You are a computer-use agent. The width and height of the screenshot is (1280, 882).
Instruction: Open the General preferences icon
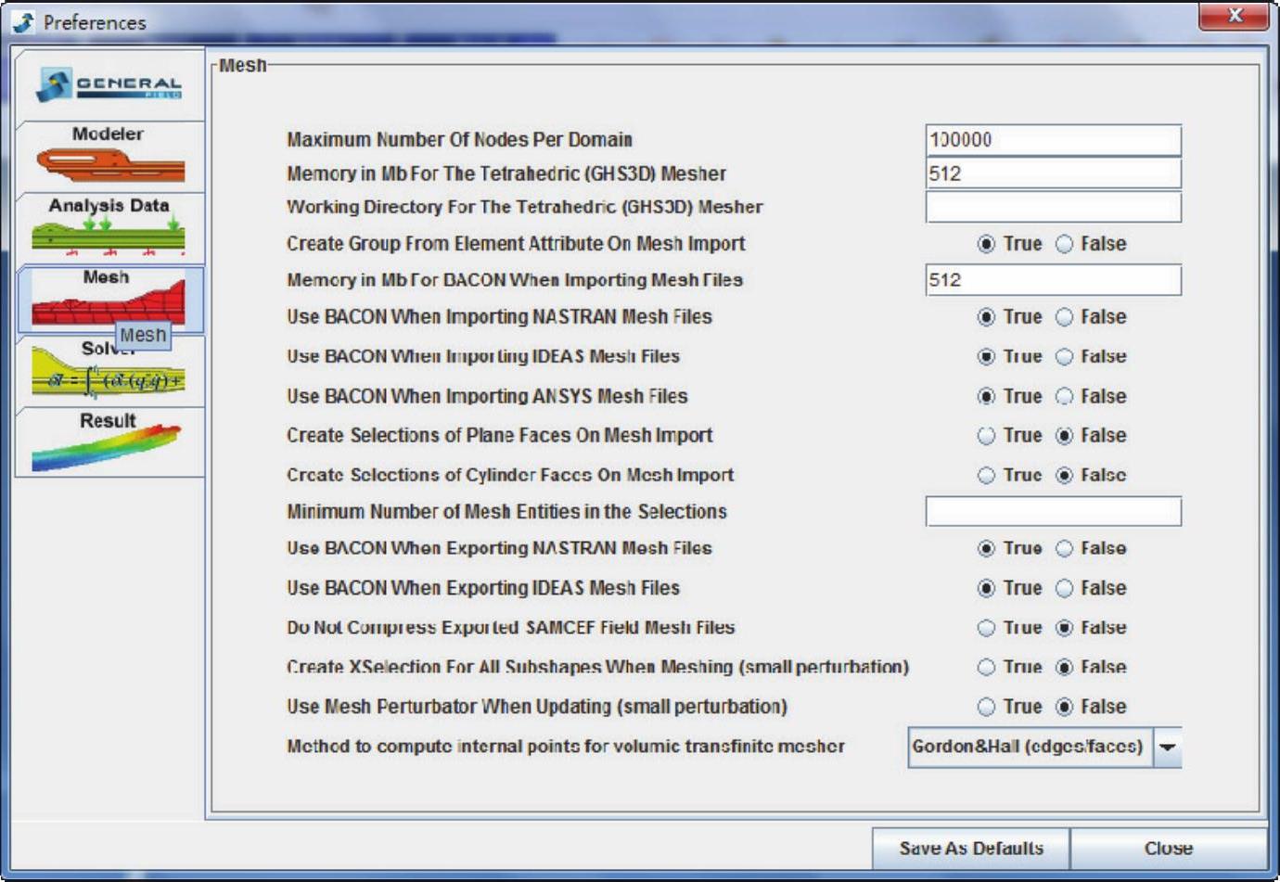[109, 84]
